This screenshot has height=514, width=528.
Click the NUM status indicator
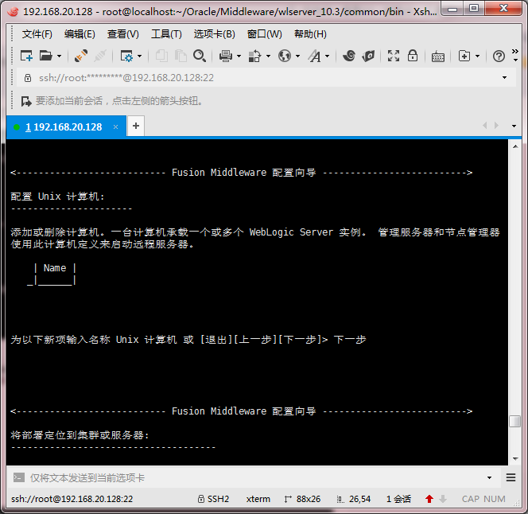coord(495,499)
